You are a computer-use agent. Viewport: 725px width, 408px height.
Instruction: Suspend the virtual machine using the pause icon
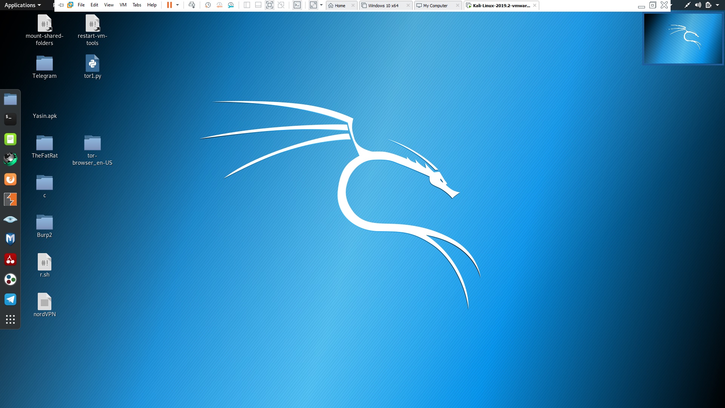pos(170,5)
